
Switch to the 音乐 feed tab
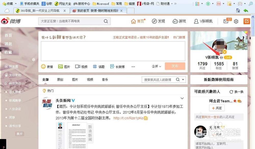pyautogui.click(x=105, y=79)
